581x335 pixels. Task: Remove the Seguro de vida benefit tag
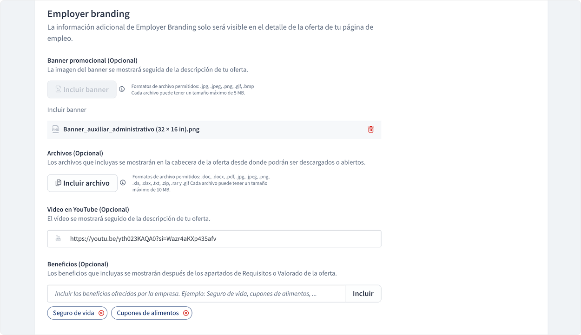(x=101, y=313)
